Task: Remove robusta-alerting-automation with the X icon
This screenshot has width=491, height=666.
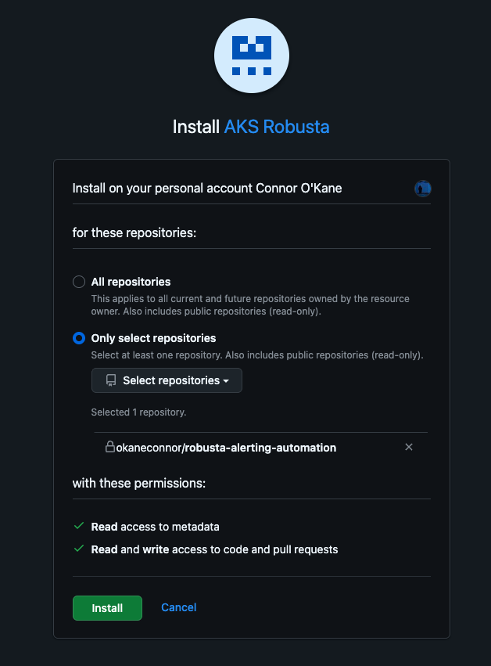Action: (x=409, y=447)
